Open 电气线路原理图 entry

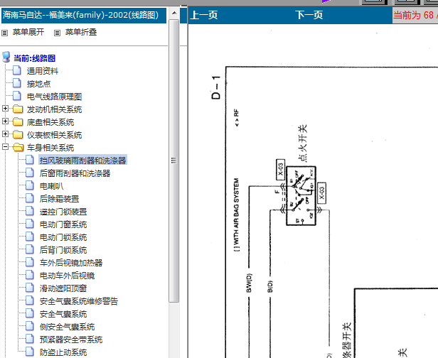pyautogui.click(x=54, y=97)
